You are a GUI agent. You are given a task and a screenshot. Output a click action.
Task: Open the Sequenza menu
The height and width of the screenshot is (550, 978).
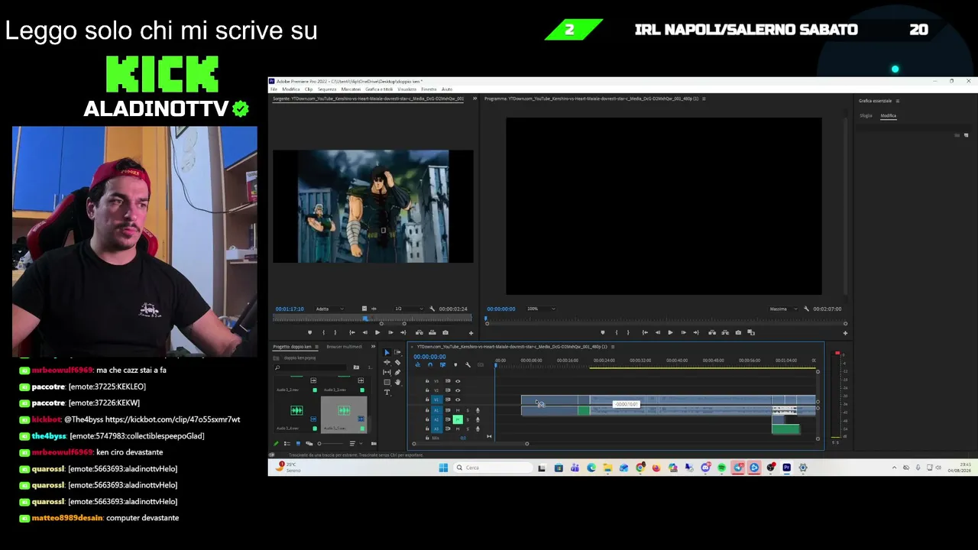pyautogui.click(x=327, y=89)
